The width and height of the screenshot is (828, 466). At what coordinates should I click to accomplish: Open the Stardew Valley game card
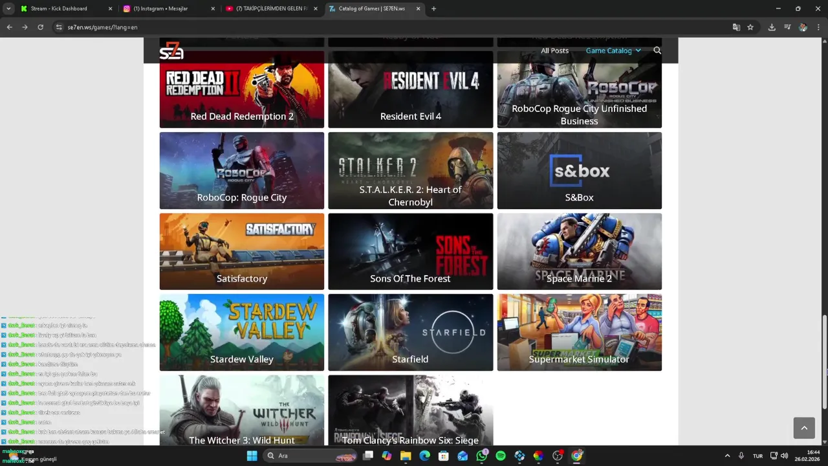242,333
